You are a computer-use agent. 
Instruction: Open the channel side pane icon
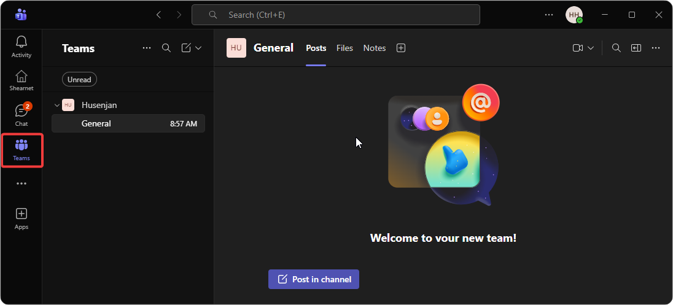(636, 48)
